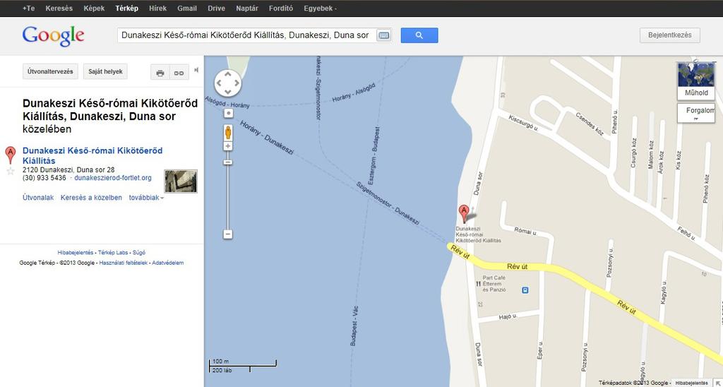Click the blue search magnifier button
Viewport: 723px width, 387px height.
pos(419,35)
